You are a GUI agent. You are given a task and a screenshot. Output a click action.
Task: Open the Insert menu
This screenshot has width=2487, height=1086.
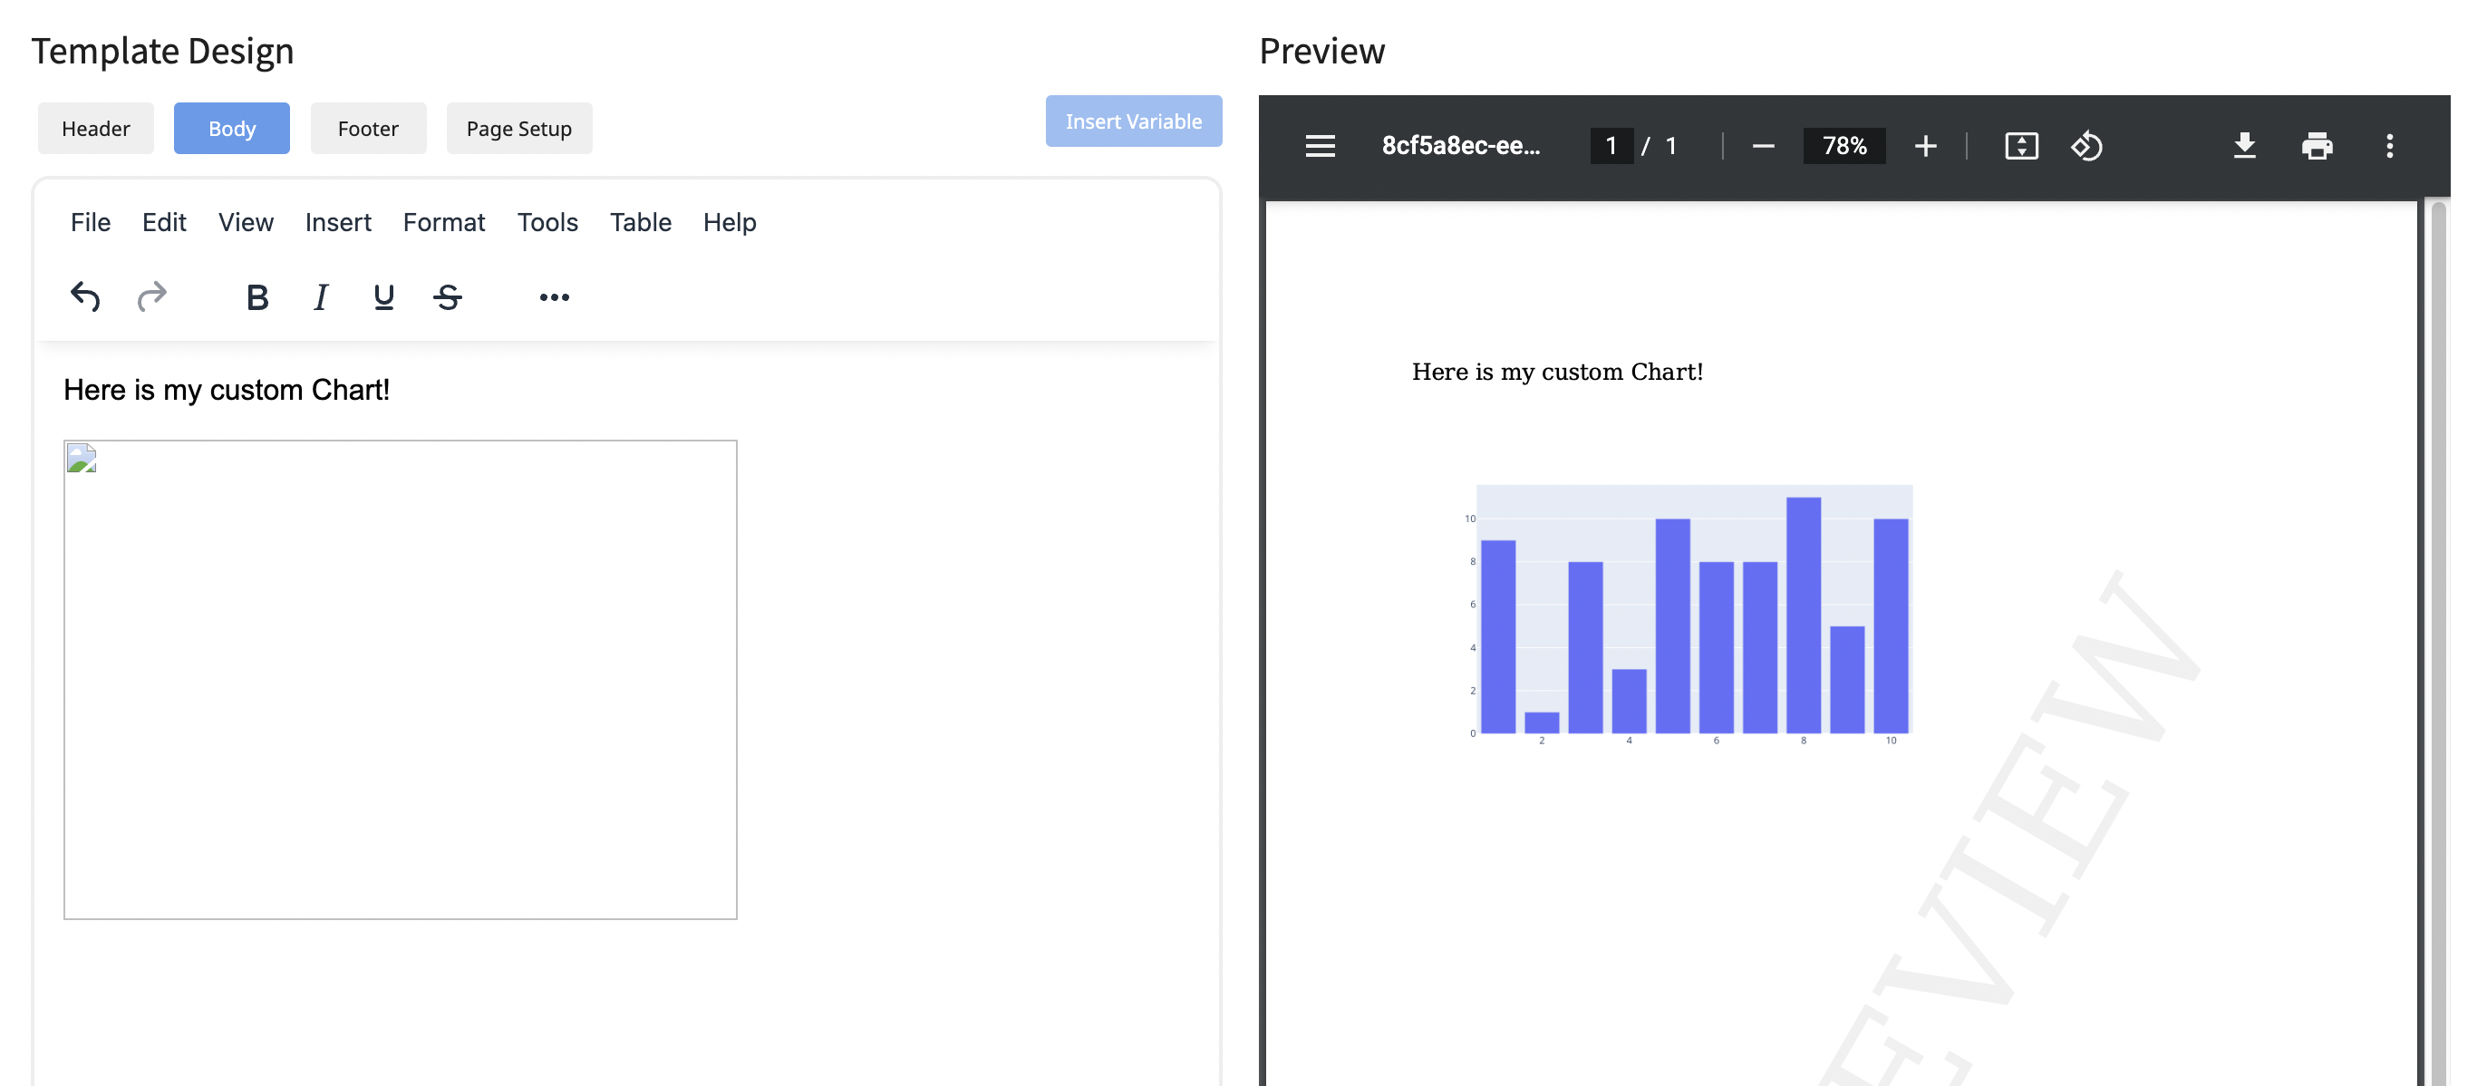pyautogui.click(x=338, y=222)
